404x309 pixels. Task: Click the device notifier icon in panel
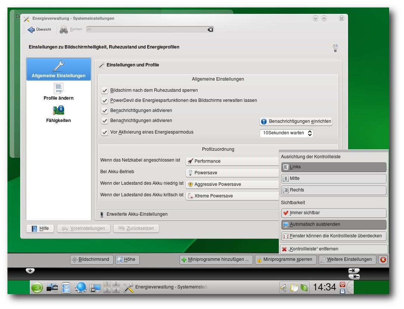(52, 287)
